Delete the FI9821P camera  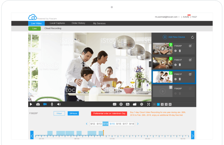click(180, 79)
